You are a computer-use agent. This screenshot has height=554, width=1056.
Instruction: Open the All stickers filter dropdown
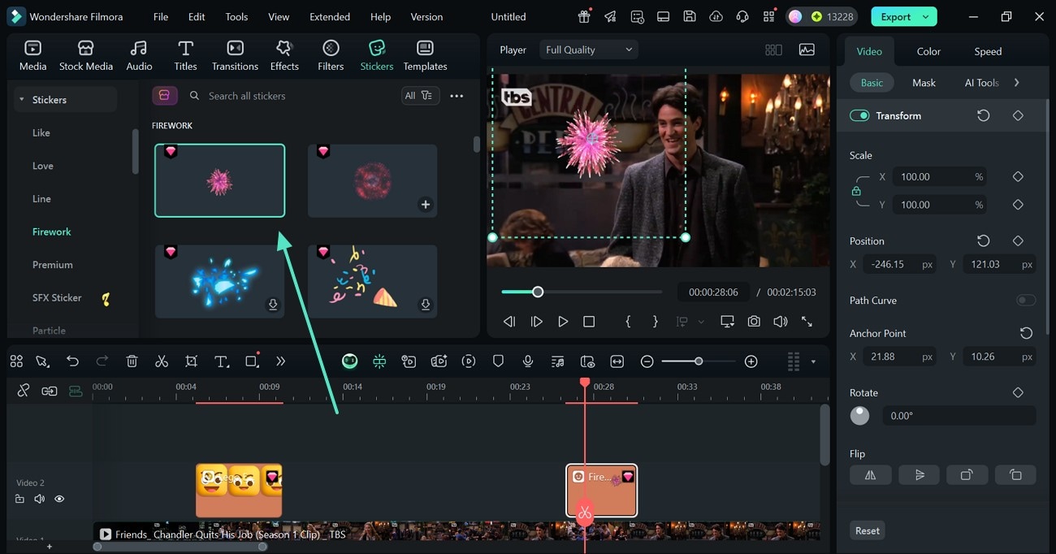(x=421, y=96)
